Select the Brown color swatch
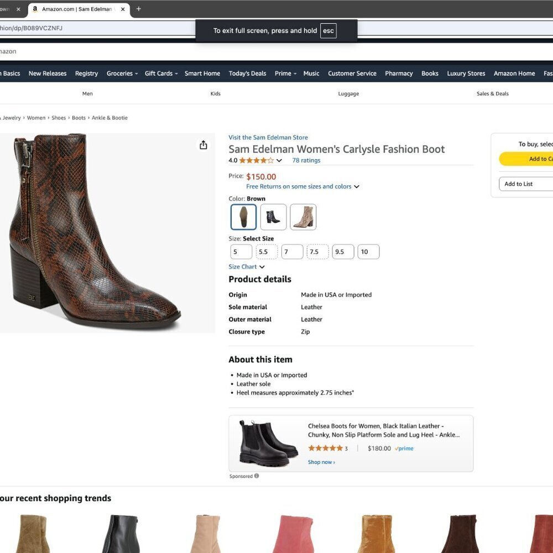The image size is (553, 553). (243, 217)
